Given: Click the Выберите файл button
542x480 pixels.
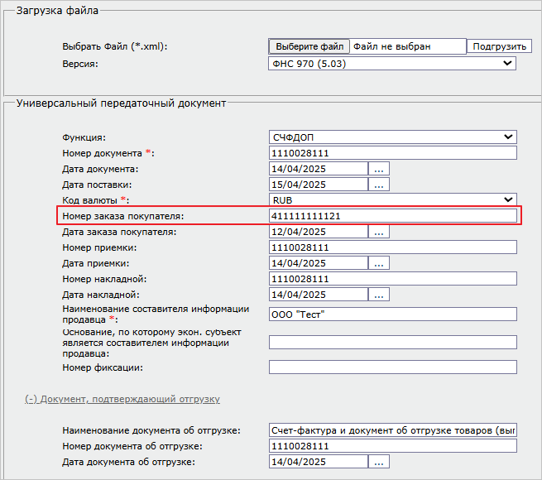Looking at the screenshot, I should pos(309,46).
